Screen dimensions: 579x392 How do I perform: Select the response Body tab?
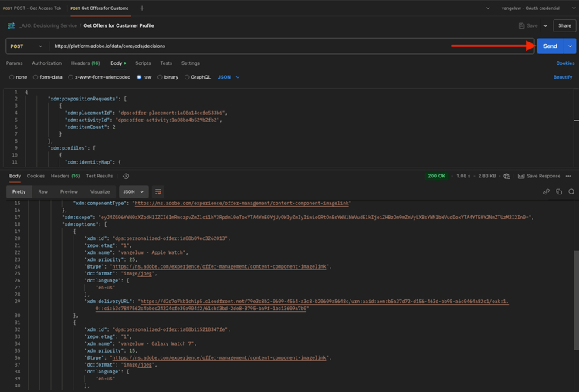[x=15, y=176]
